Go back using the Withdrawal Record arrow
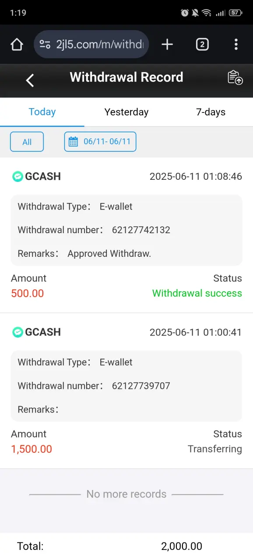 [x=30, y=80]
